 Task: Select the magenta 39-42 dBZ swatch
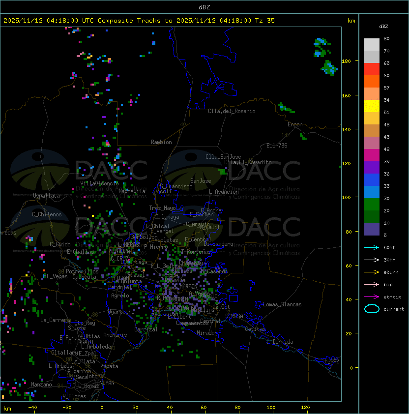click(x=372, y=155)
